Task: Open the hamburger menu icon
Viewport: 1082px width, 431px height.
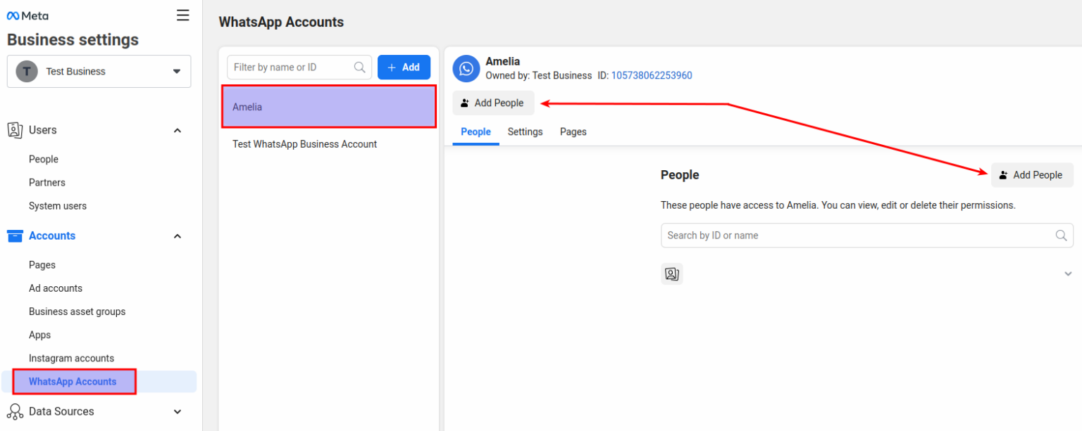Action: [182, 14]
